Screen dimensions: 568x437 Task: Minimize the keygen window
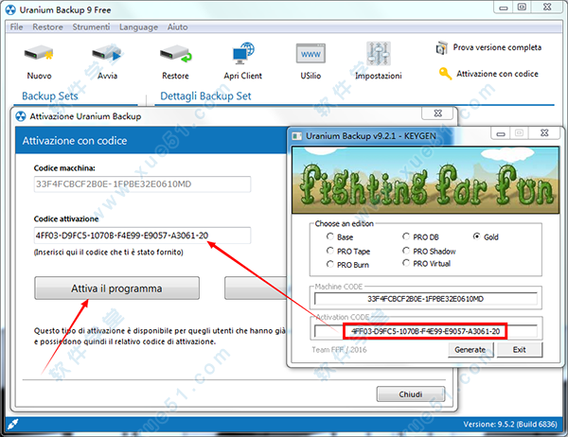[501, 133]
